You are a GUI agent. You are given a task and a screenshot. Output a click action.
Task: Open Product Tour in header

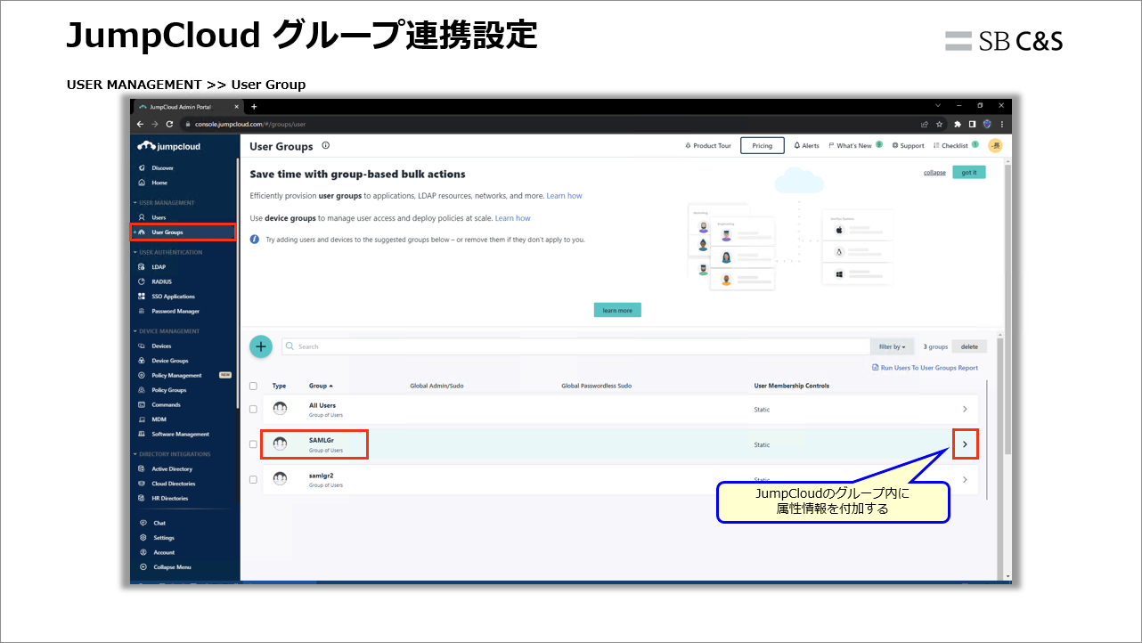[708, 145]
